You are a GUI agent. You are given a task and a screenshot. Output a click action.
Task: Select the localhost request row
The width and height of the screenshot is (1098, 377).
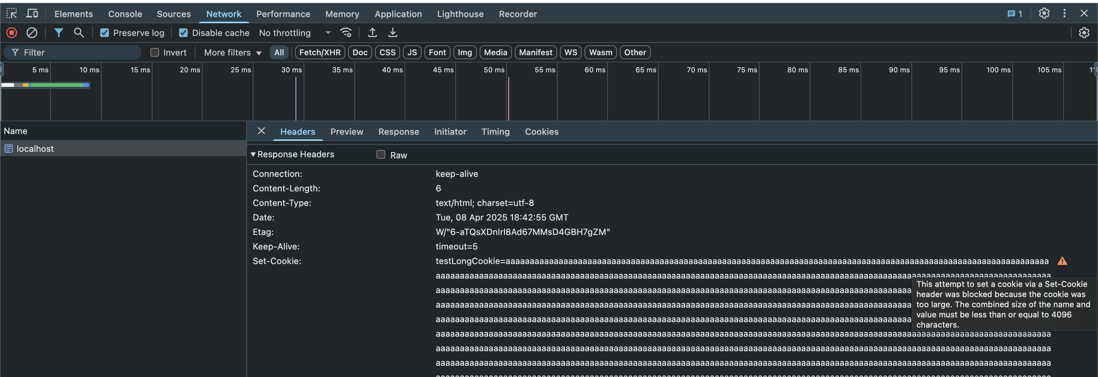(x=123, y=149)
